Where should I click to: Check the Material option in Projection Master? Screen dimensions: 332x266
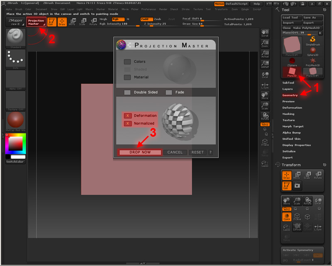pos(127,77)
